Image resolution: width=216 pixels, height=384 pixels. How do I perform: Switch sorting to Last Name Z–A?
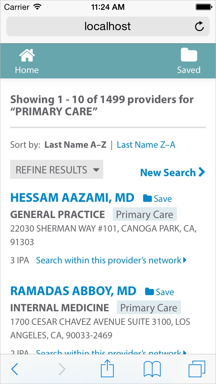point(146,144)
